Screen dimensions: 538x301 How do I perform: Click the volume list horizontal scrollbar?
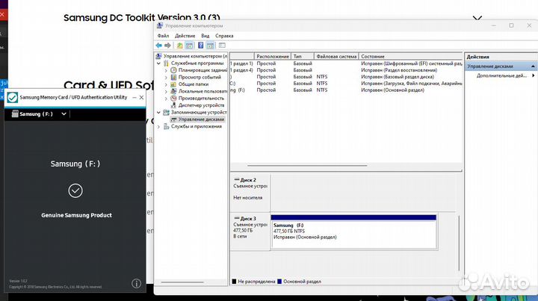click(x=307, y=166)
